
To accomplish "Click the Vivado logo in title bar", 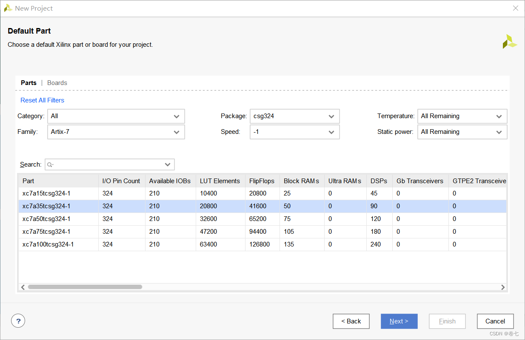I will click(8, 8).
